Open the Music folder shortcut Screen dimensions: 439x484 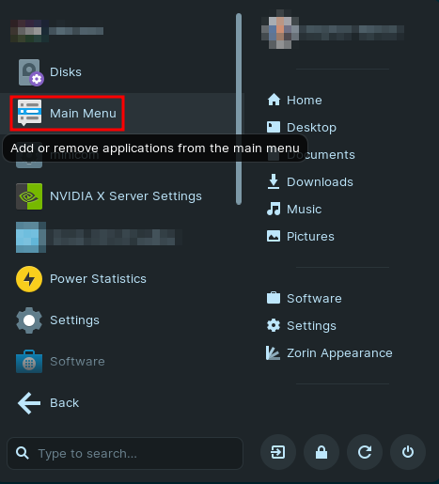294,210
